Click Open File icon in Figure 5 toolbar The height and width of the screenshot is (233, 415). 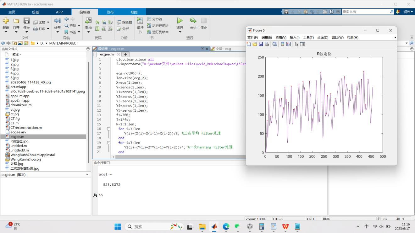[255, 44]
